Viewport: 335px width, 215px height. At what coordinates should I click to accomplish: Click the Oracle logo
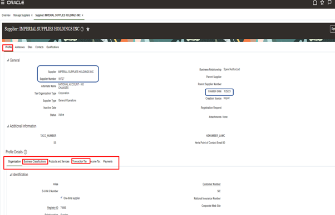tap(16, 3)
